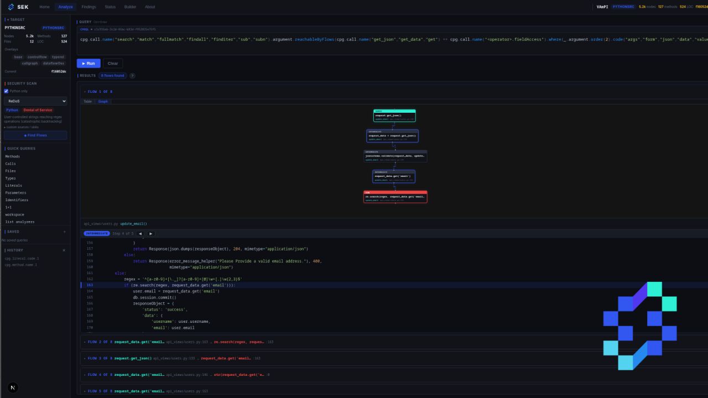Toggle the callgraph overlay chip
The width and height of the screenshot is (708, 398).
pyautogui.click(x=30, y=63)
